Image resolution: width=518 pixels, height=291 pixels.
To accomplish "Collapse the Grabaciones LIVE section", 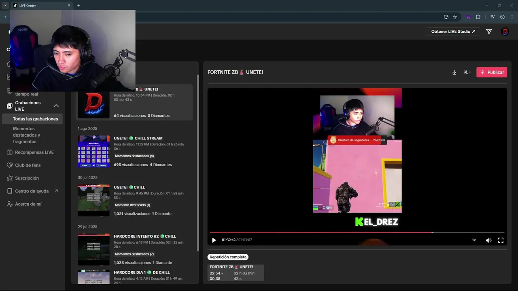I will pos(56,106).
